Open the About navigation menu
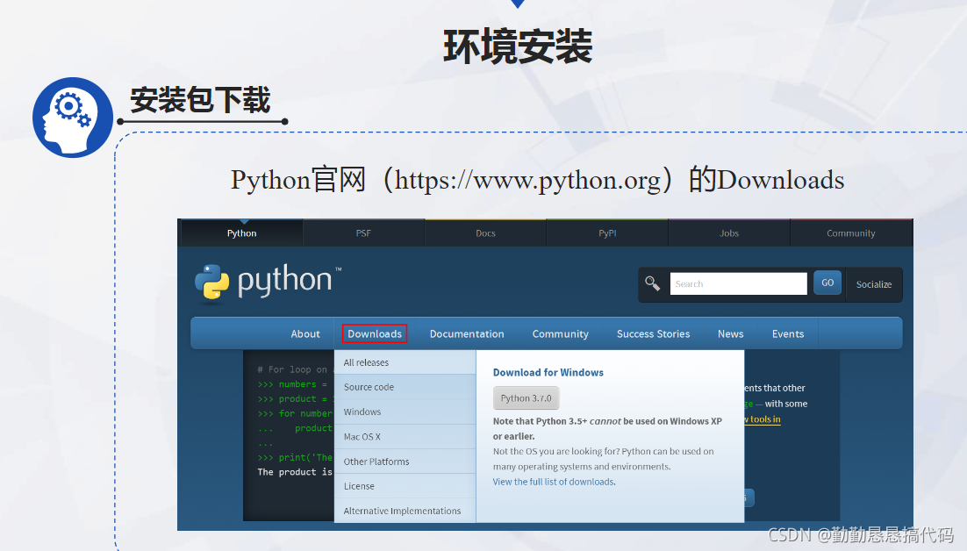This screenshot has width=967, height=551. coord(305,333)
